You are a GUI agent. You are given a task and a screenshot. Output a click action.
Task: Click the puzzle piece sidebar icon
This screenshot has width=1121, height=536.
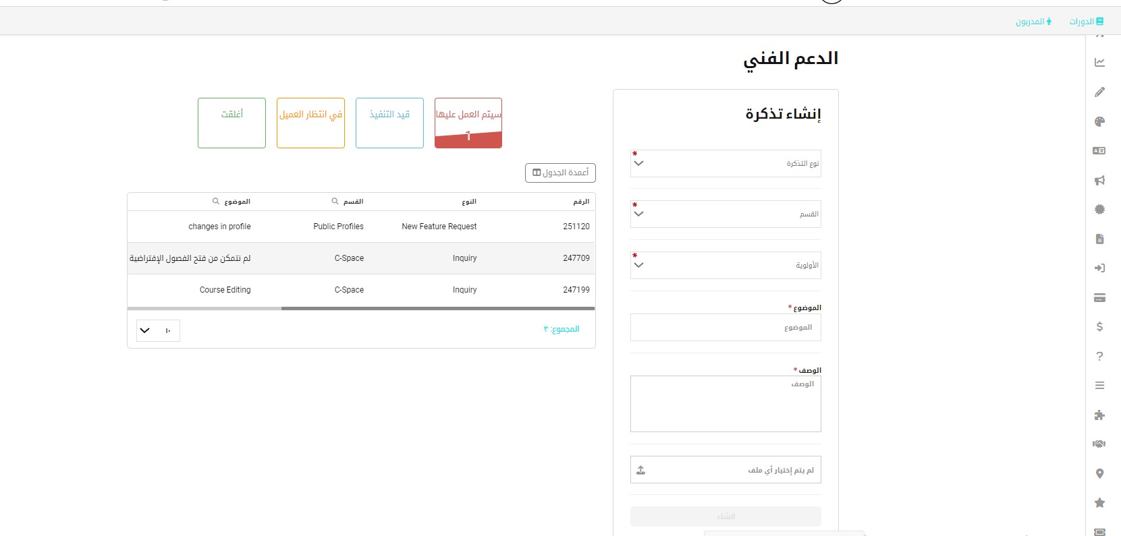pos(1099,415)
